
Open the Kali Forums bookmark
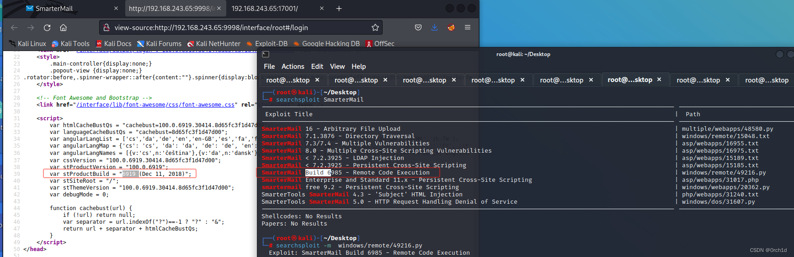pos(159,44)
